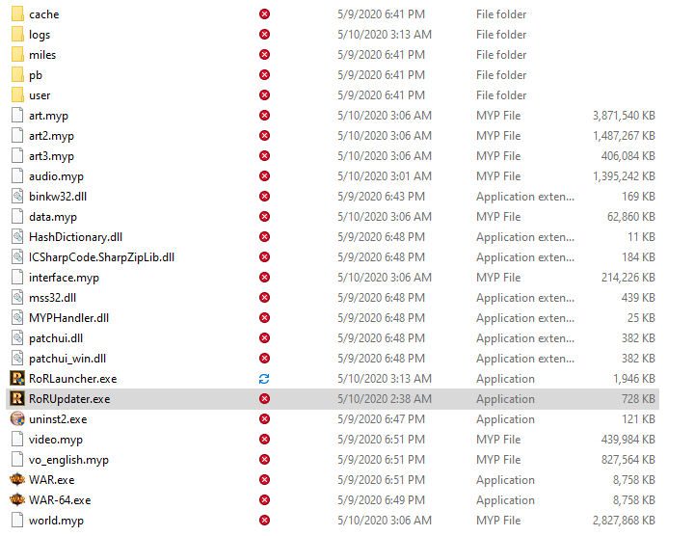The image size is (694, 536).
Task: Select the MYPHandler.dll file name
Action: pos(68,318)
